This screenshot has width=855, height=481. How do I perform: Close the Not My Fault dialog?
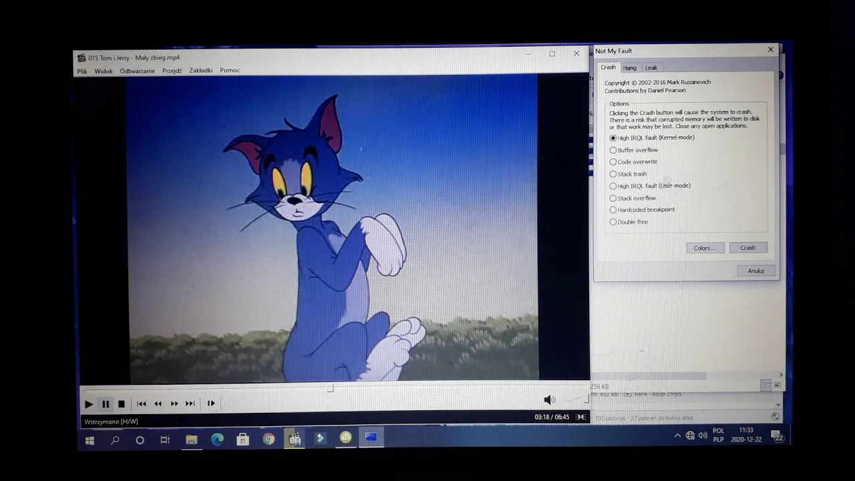click(x=771, y=49)
